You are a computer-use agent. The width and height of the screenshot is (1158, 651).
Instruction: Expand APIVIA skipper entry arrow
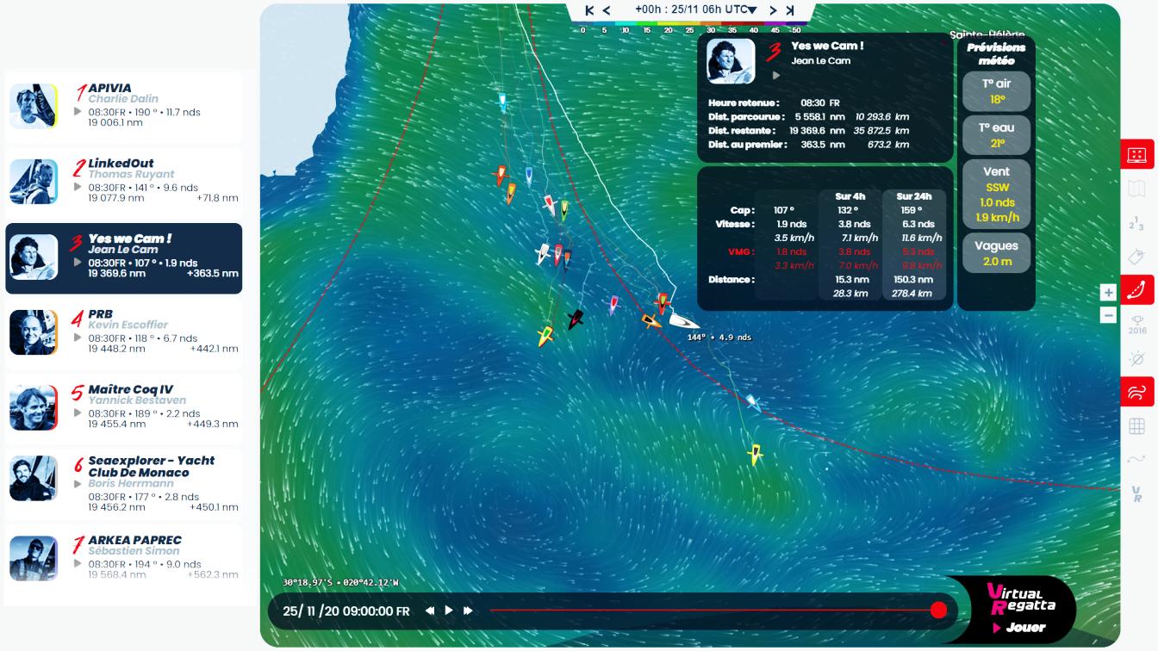tap(78, 112)
